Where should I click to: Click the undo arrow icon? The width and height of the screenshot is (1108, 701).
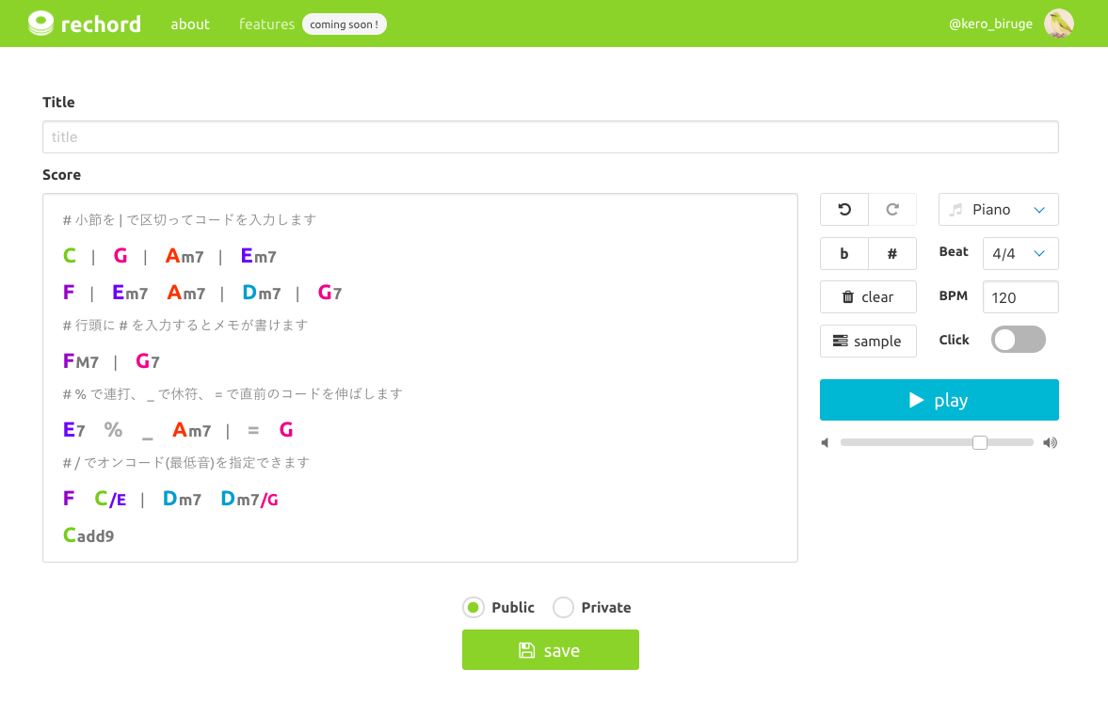(x=844, y=210)
